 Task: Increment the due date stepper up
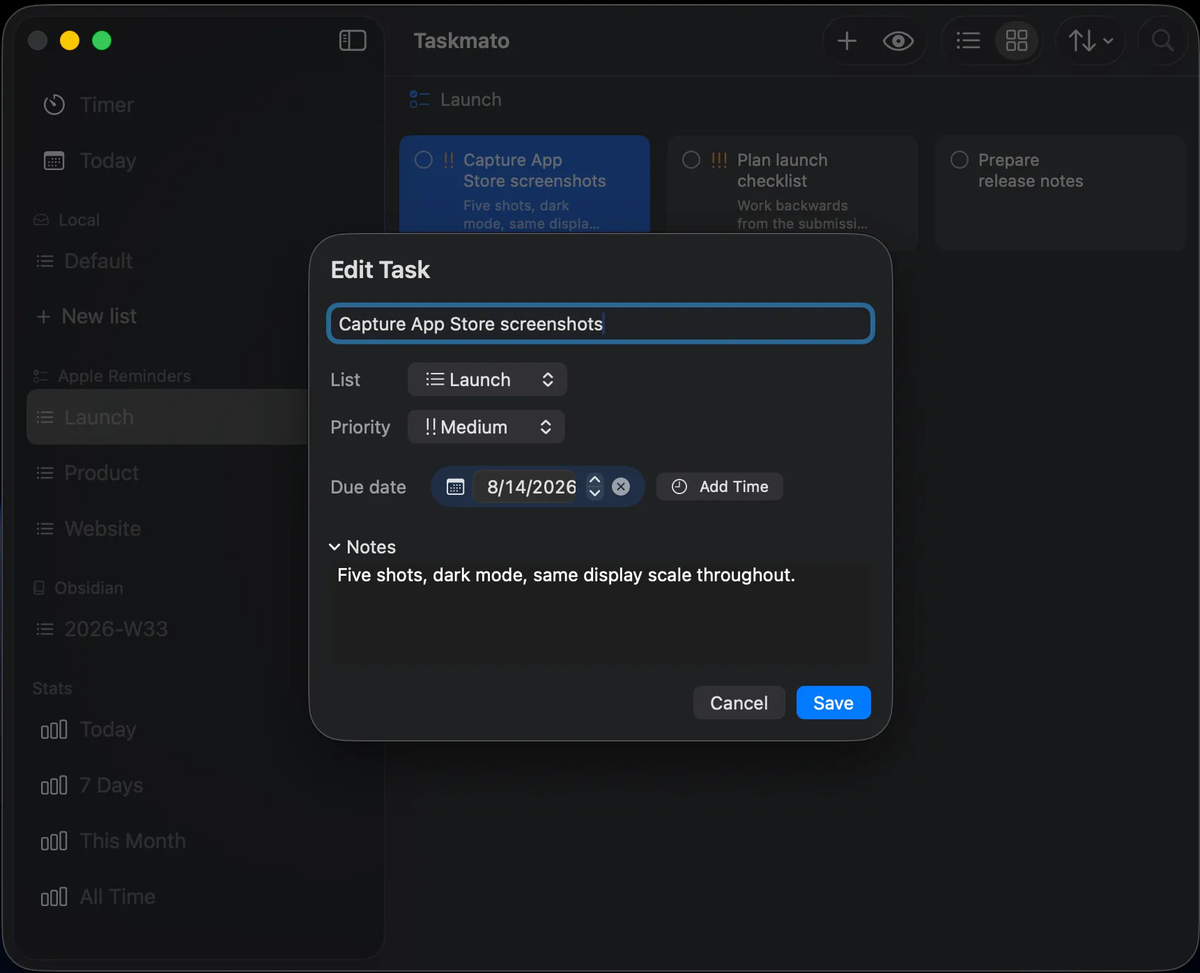pyautogui.click(x=594, y=480)
